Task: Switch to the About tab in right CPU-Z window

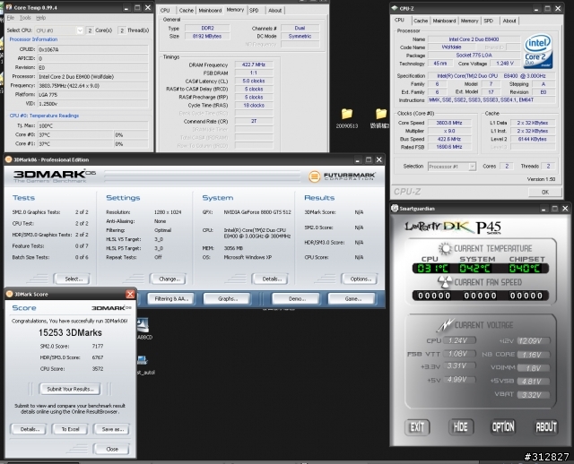Action: coord(509,21)
